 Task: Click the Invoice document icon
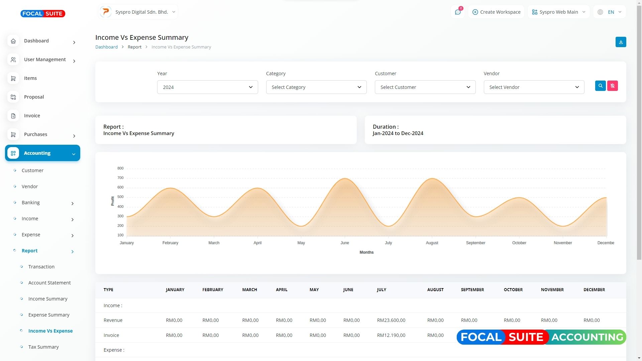(x=13, y=116)
